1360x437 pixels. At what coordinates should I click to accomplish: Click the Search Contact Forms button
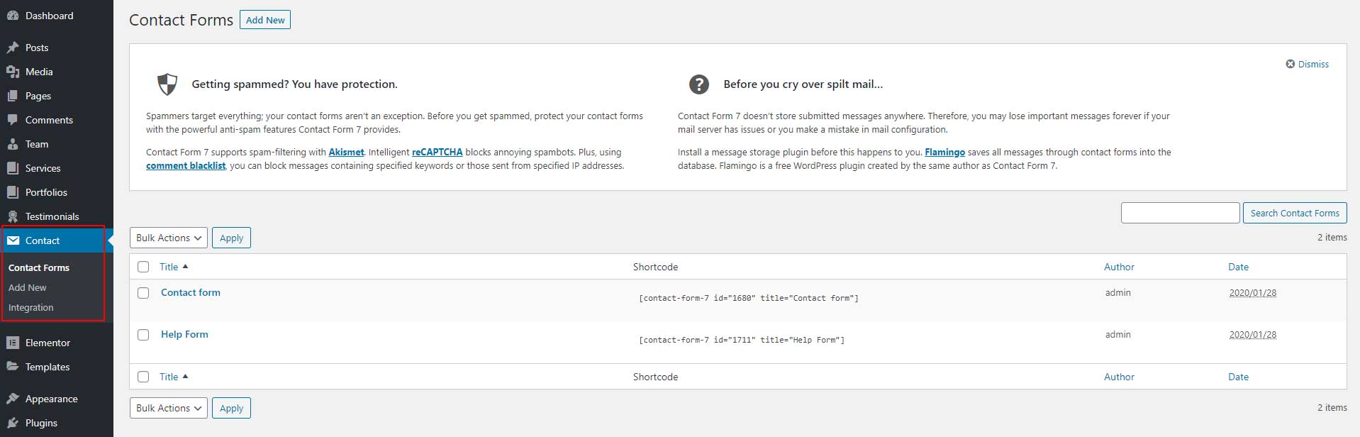pos(1295,213)
